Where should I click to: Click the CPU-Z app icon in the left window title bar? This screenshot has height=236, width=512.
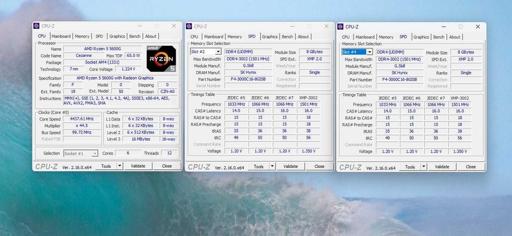pos(36,26)
